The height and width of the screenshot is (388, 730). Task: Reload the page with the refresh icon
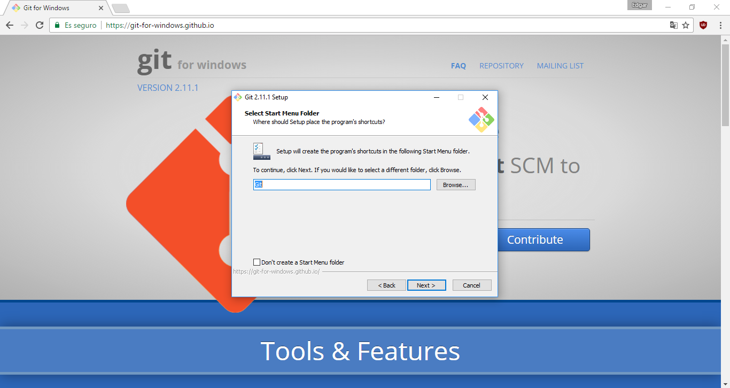[40, 25]
